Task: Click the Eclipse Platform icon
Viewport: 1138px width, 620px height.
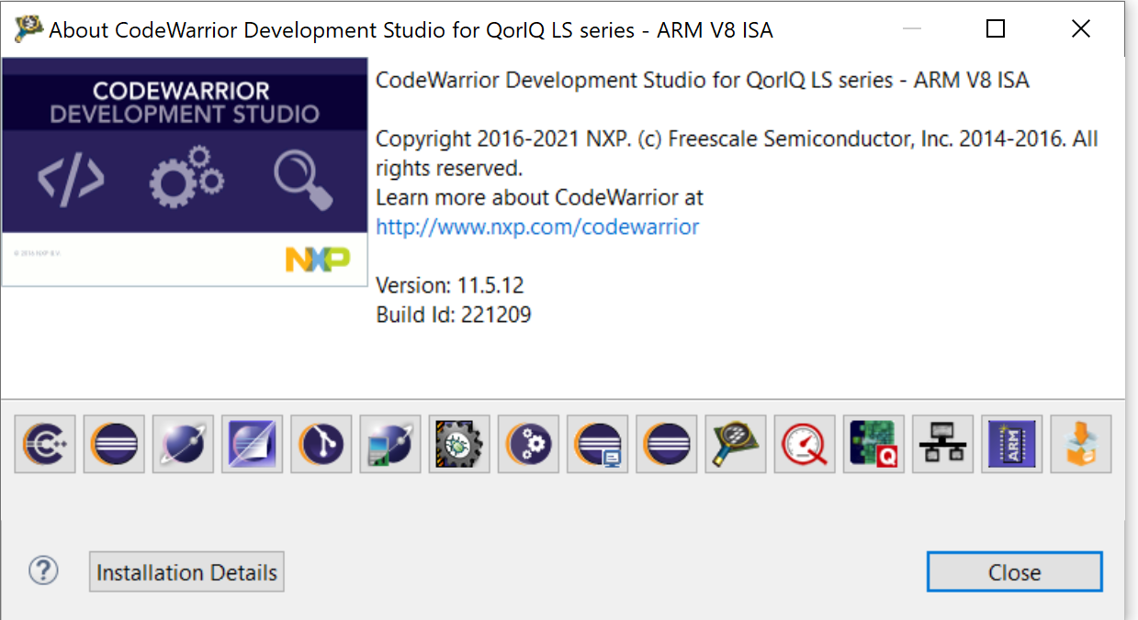Action: 113,443
